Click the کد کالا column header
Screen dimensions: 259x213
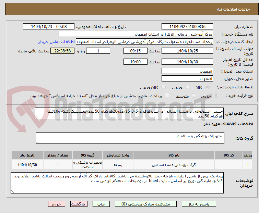(228, 155)
